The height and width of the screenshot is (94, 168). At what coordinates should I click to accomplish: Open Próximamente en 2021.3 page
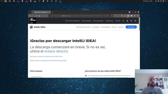83,27
